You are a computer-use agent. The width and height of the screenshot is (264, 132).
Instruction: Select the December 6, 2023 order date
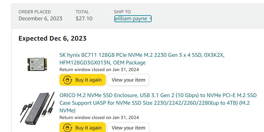coord(40,18)
